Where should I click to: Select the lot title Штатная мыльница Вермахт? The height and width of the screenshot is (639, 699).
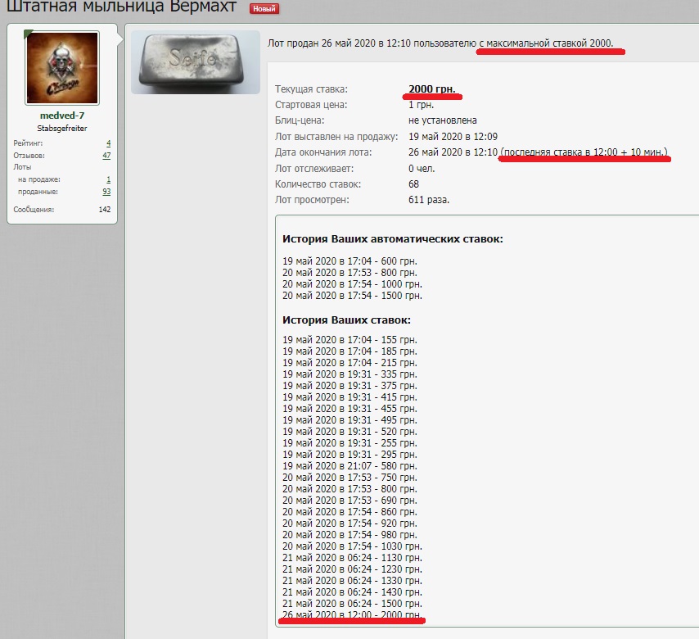[121, 7]
